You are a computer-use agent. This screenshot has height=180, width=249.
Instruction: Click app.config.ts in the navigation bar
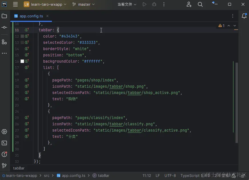[x=71, y=175]
